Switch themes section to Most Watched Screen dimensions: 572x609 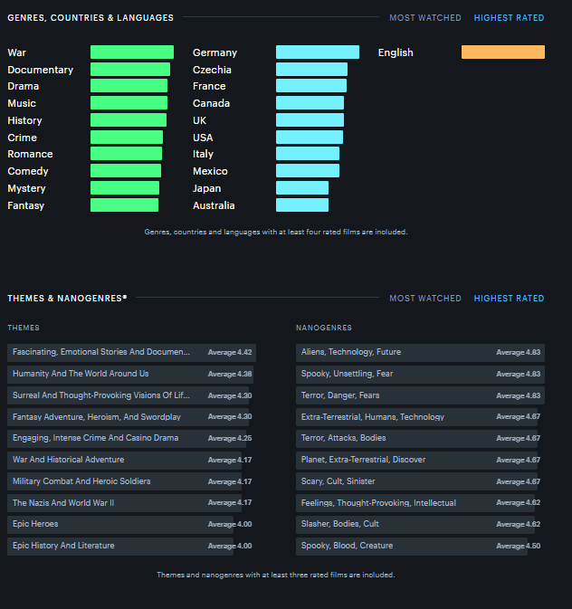point(424,299)
